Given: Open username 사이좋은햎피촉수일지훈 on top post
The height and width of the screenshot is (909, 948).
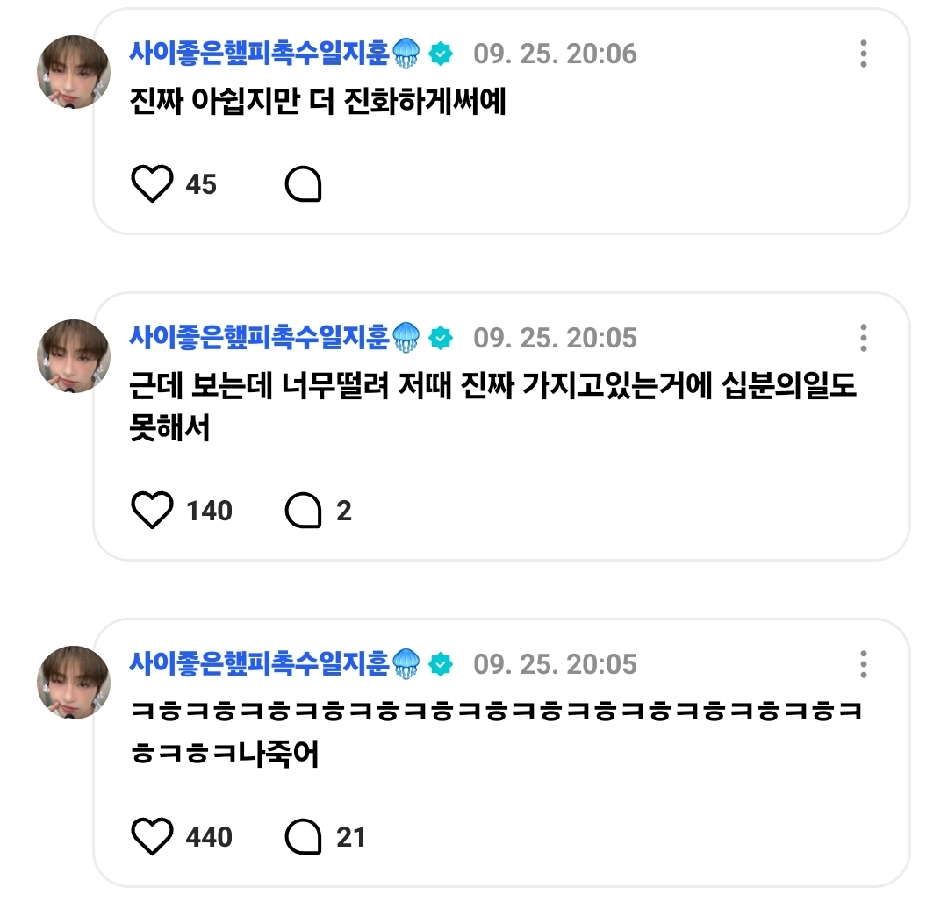Looking at the screenshot, I should click(259, 54).
